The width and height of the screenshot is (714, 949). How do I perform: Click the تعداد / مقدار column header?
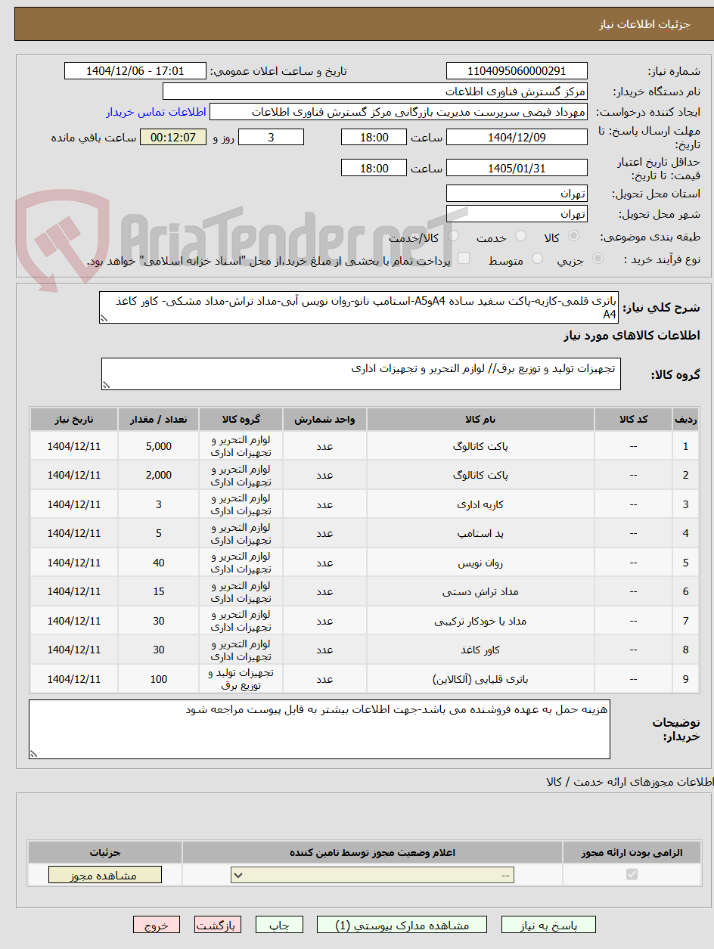pos(159,420)
